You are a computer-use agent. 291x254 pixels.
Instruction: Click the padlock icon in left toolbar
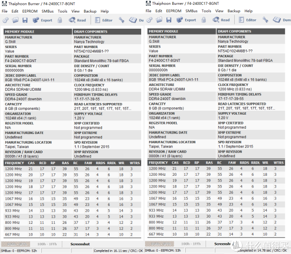[x=60, y=20]
